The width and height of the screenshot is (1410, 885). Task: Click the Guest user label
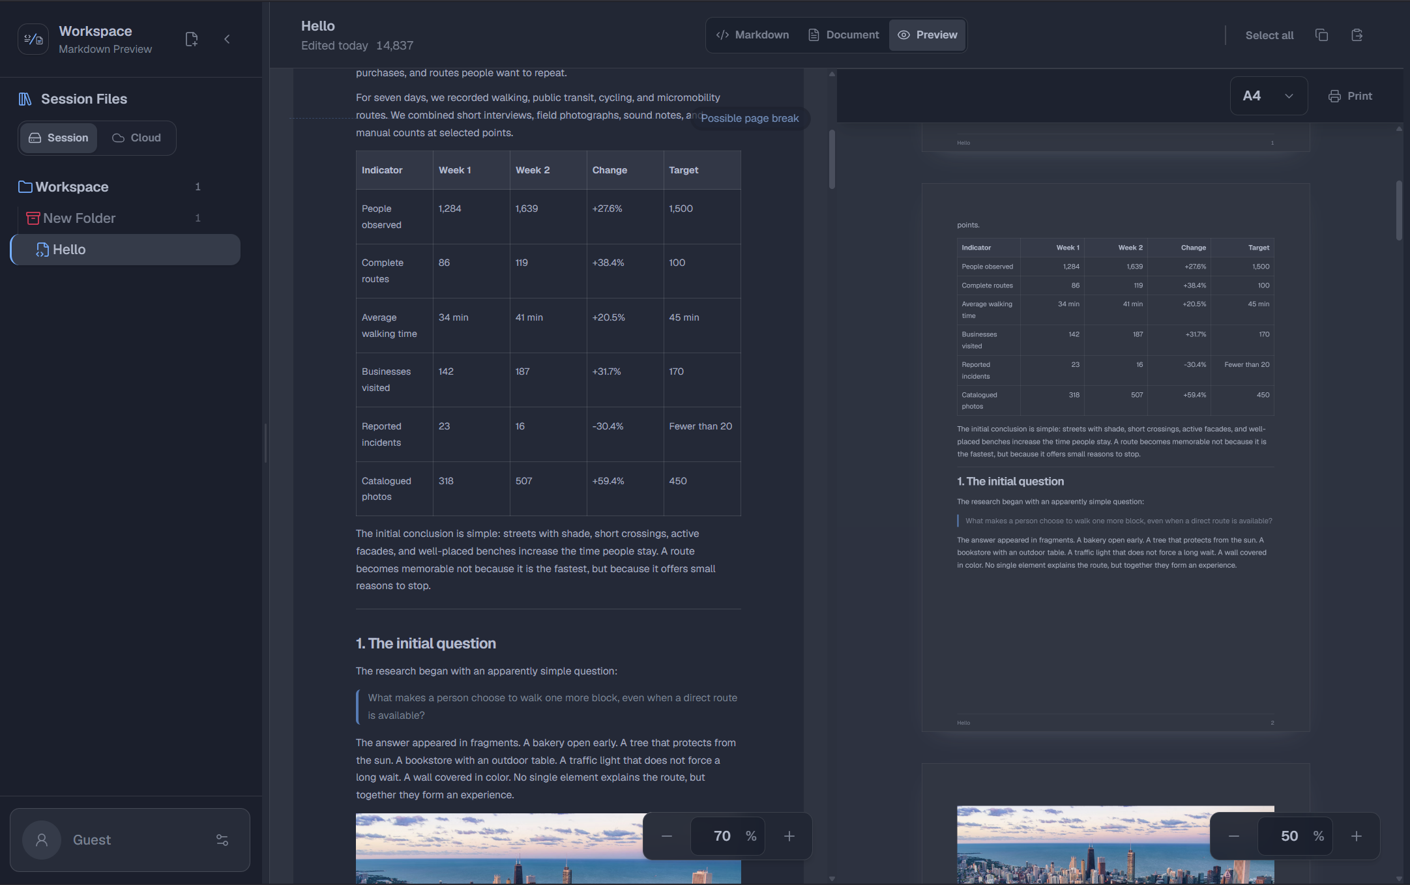tap(92, 840)
